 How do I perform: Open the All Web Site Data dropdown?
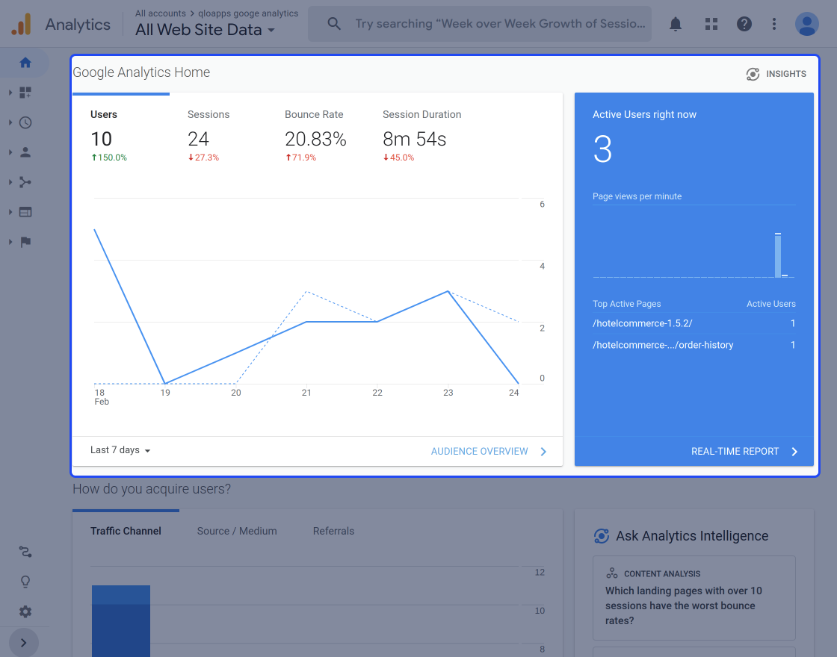point(206,30)
